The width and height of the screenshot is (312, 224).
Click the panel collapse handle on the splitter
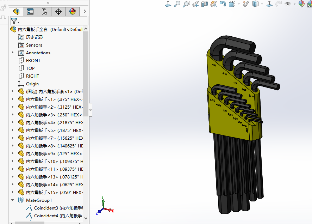pyautogui.click(x=91, y=110)
